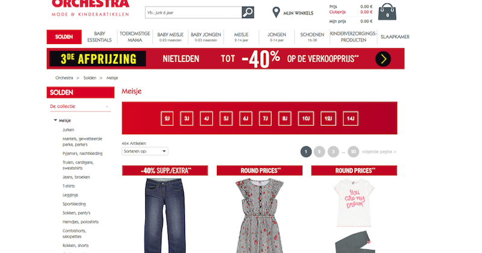
Task: Collapse the De collectie section
Action: (107, 107)
